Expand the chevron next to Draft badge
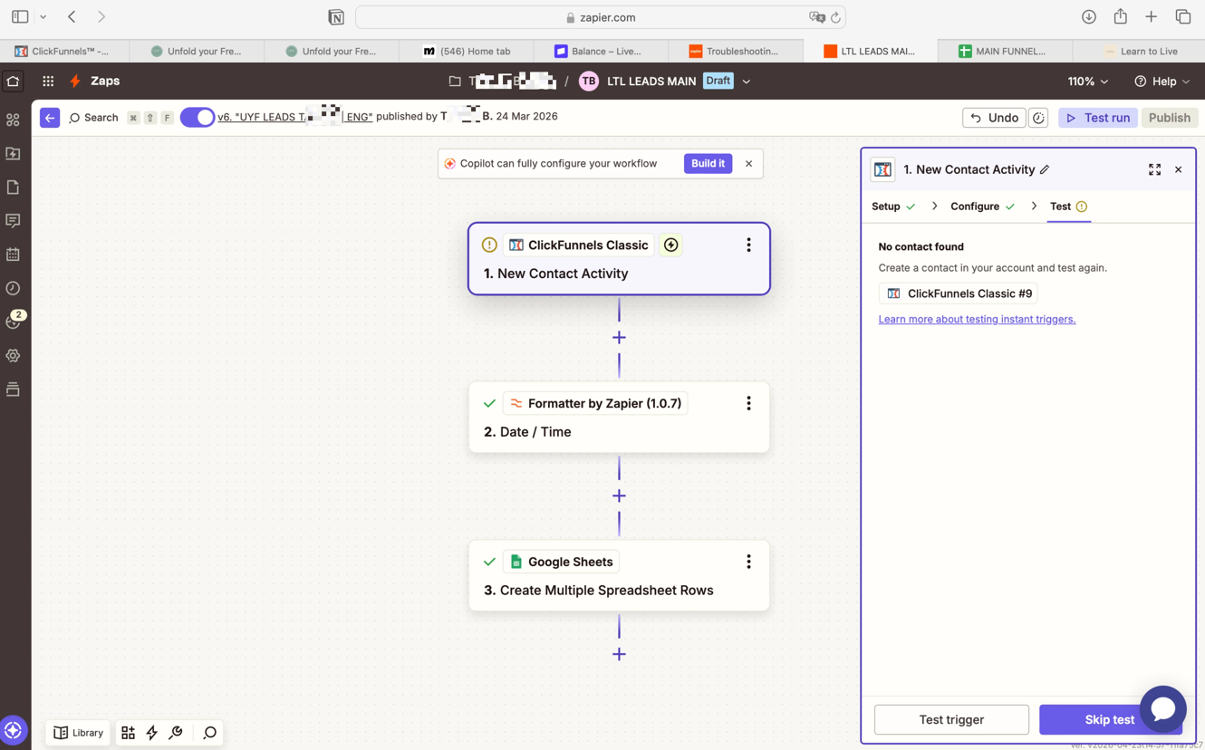This screenshot has height=750, width=1205. tap(747, 82)
